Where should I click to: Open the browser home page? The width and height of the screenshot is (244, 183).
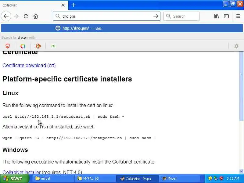[x=36, y=16]
